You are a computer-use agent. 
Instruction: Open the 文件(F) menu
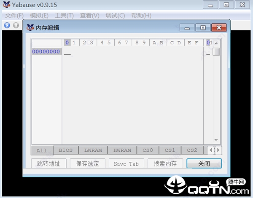[x=14, y=16]
